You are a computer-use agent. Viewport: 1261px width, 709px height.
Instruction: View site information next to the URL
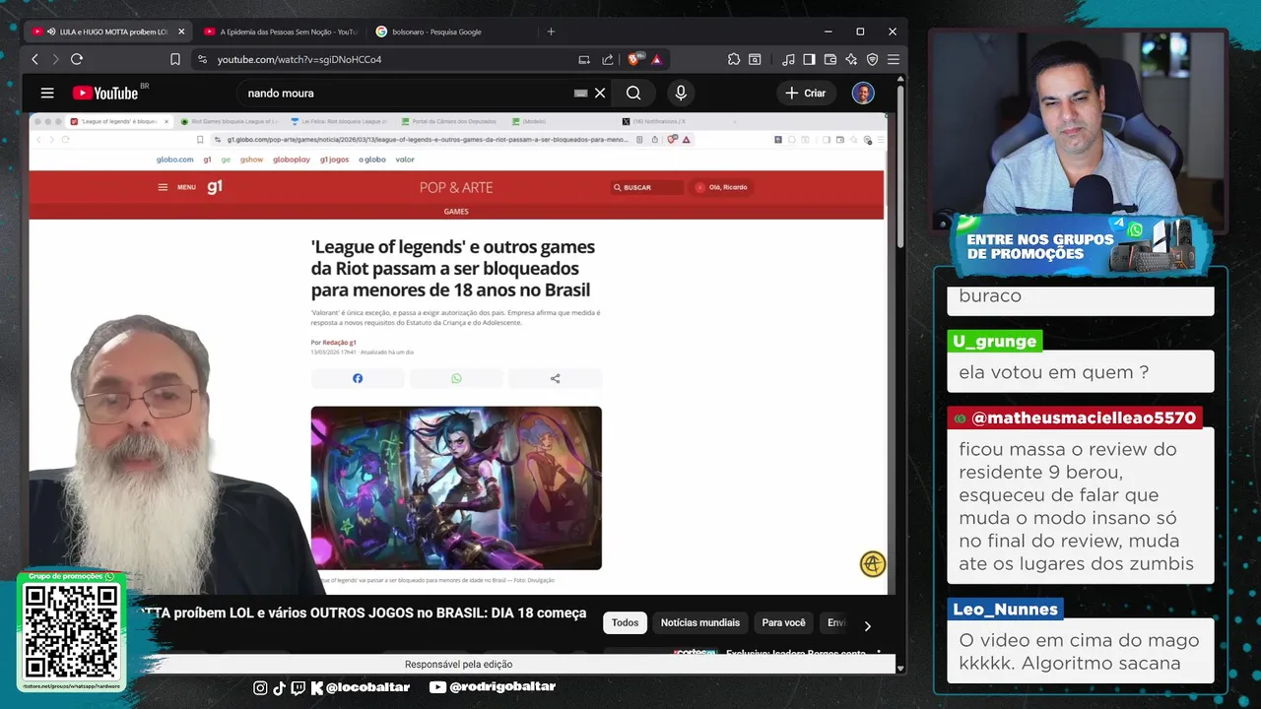202,59
